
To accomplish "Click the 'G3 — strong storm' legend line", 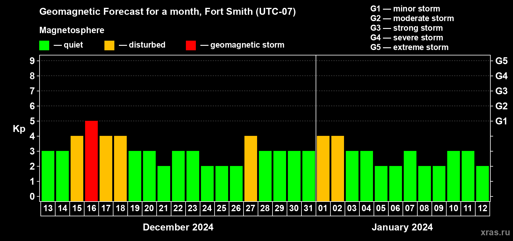I will click(x=406, y=28).
